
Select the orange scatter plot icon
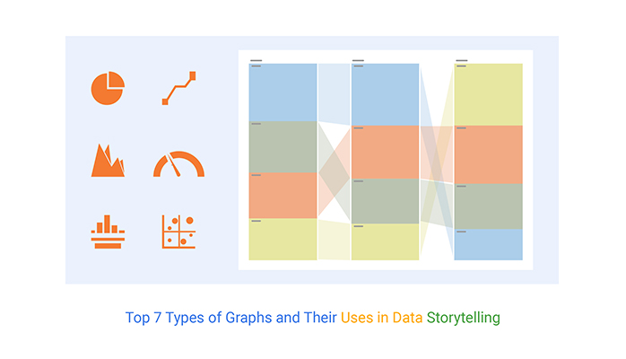pos(178,232)
